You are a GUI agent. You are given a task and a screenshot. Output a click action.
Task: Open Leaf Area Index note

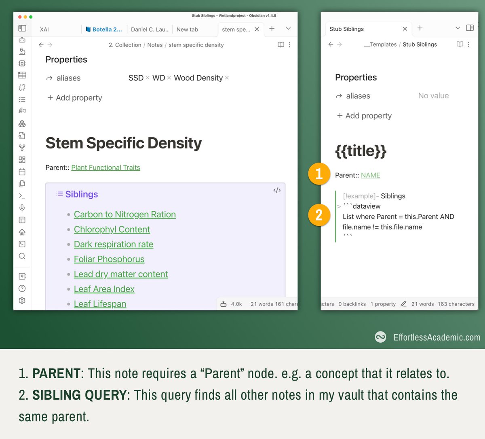tap(104, 289)
